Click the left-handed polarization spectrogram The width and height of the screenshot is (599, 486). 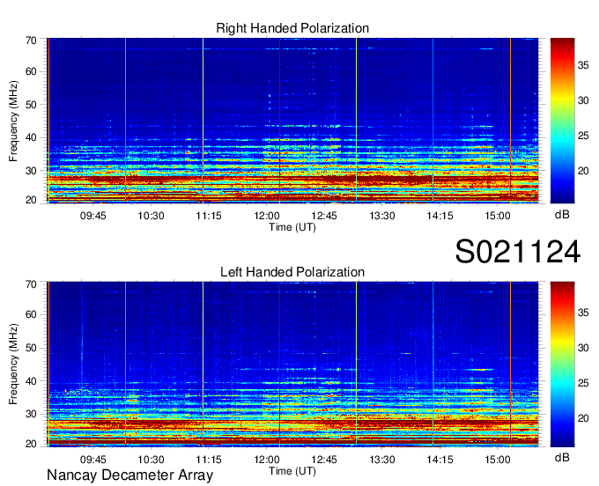[292, 364]
